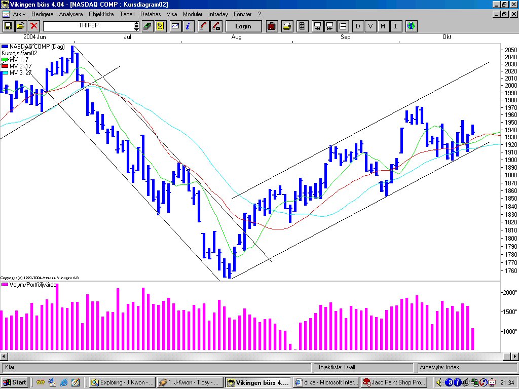Image resolution: width=519 pixels, height=389 pixels.
Task: Open the Visa menu
Action: click(x=172, y=14)
